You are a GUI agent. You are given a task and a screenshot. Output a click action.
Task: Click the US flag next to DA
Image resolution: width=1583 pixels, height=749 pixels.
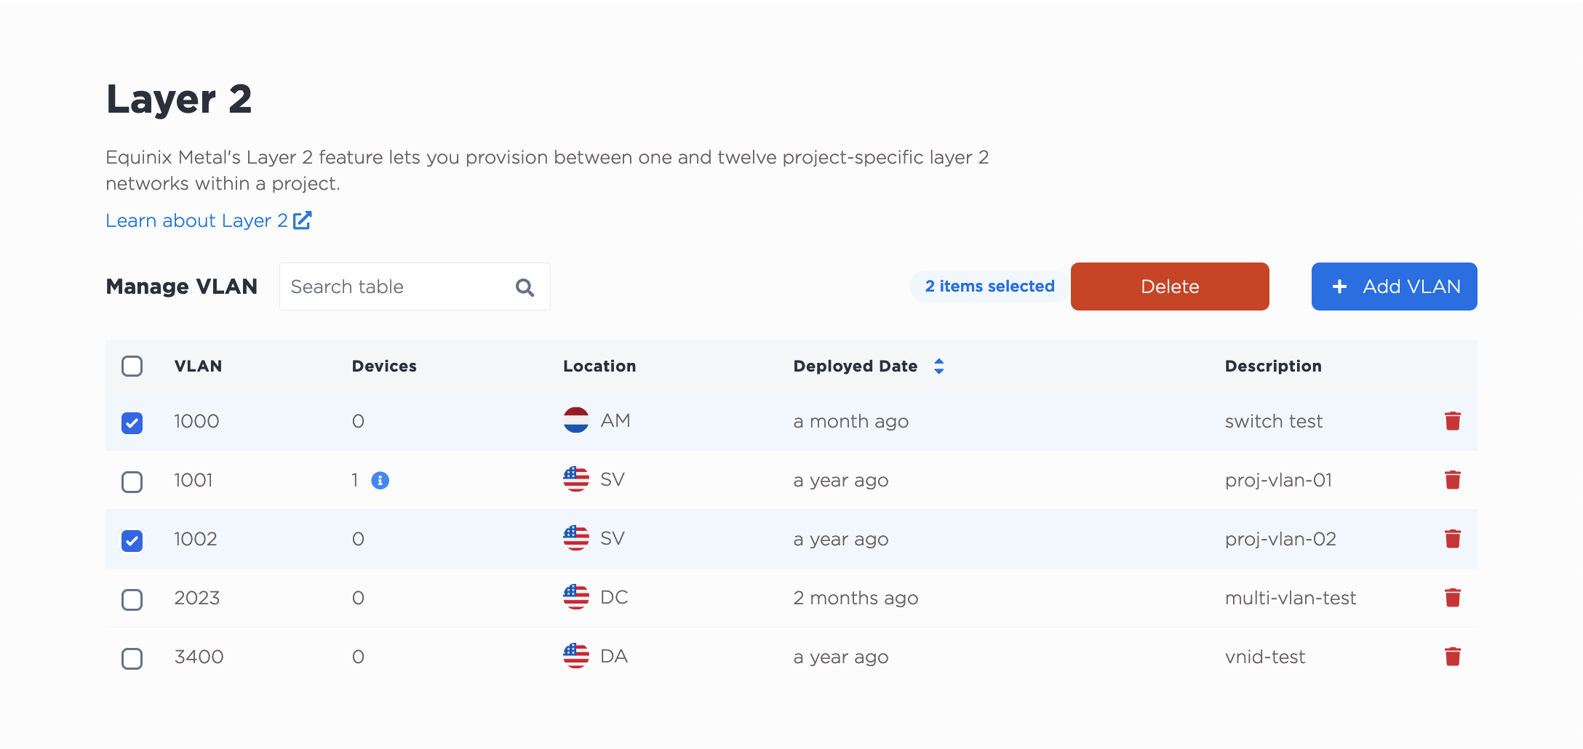pyautogui.click(x=575, y=656)
